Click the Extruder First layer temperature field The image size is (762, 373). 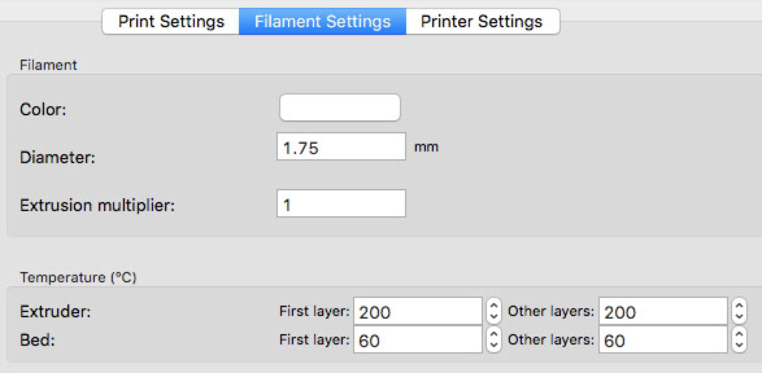click(x=418, y=311)
